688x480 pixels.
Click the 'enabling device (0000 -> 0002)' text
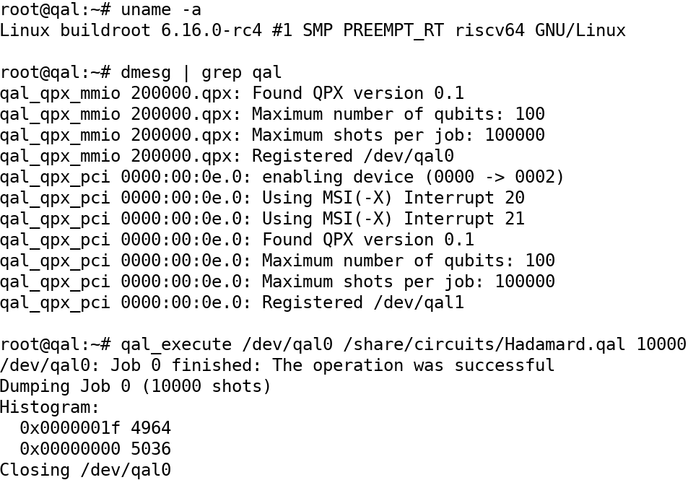(x=414, y=177)
